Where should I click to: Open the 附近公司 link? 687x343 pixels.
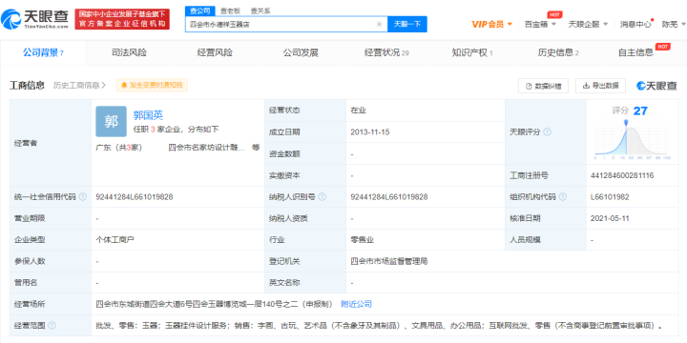pos(356,304)
